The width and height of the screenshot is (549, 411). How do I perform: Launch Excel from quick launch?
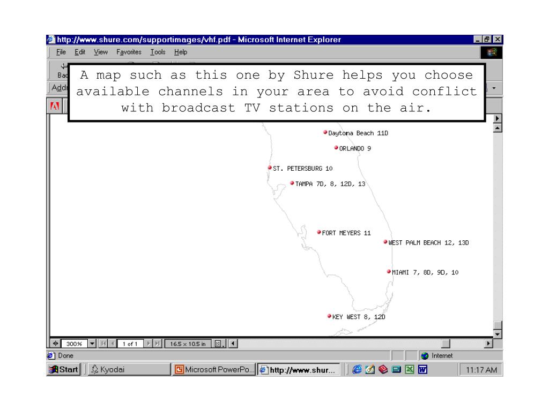coord(409,369)
